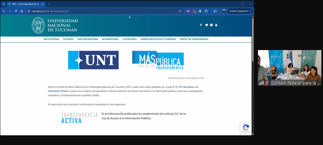Open the university's Facebook page icon

tap(201, 25)
